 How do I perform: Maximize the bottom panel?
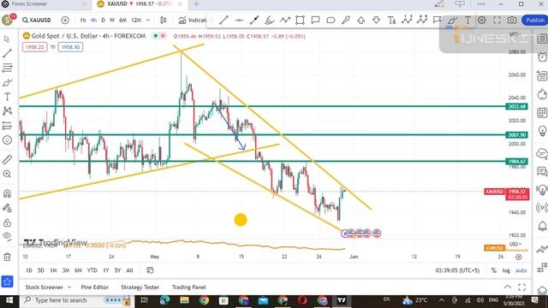(521, 287)
